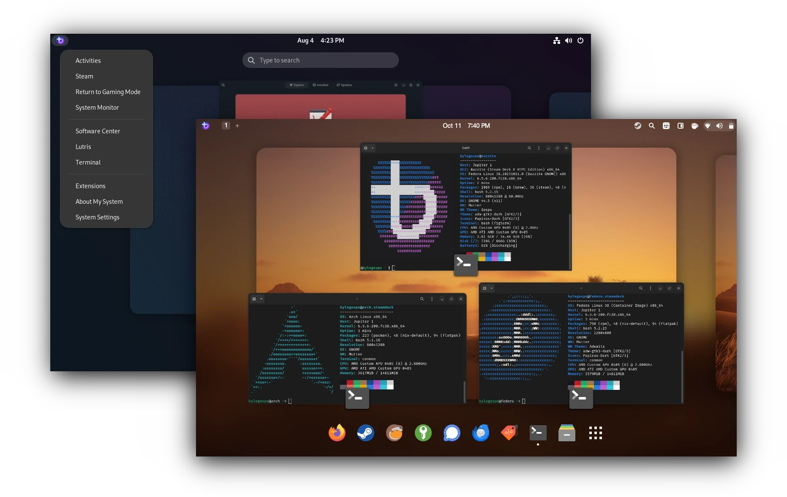787x497 pixels.
Task: Click the Oct 11 7:40 PM clock
Action: pyautogui.click(x=466, y=126)
